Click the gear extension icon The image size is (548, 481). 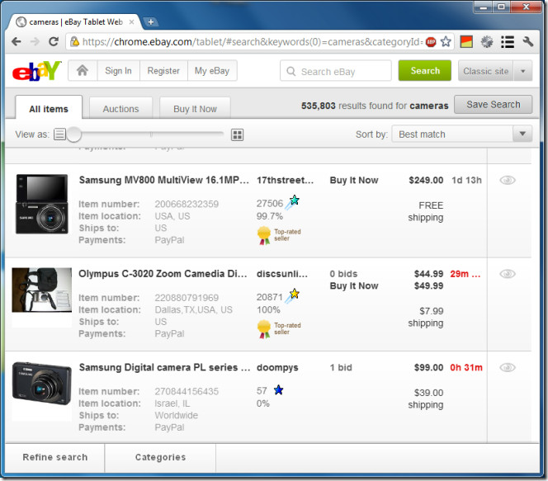[487, 42]
